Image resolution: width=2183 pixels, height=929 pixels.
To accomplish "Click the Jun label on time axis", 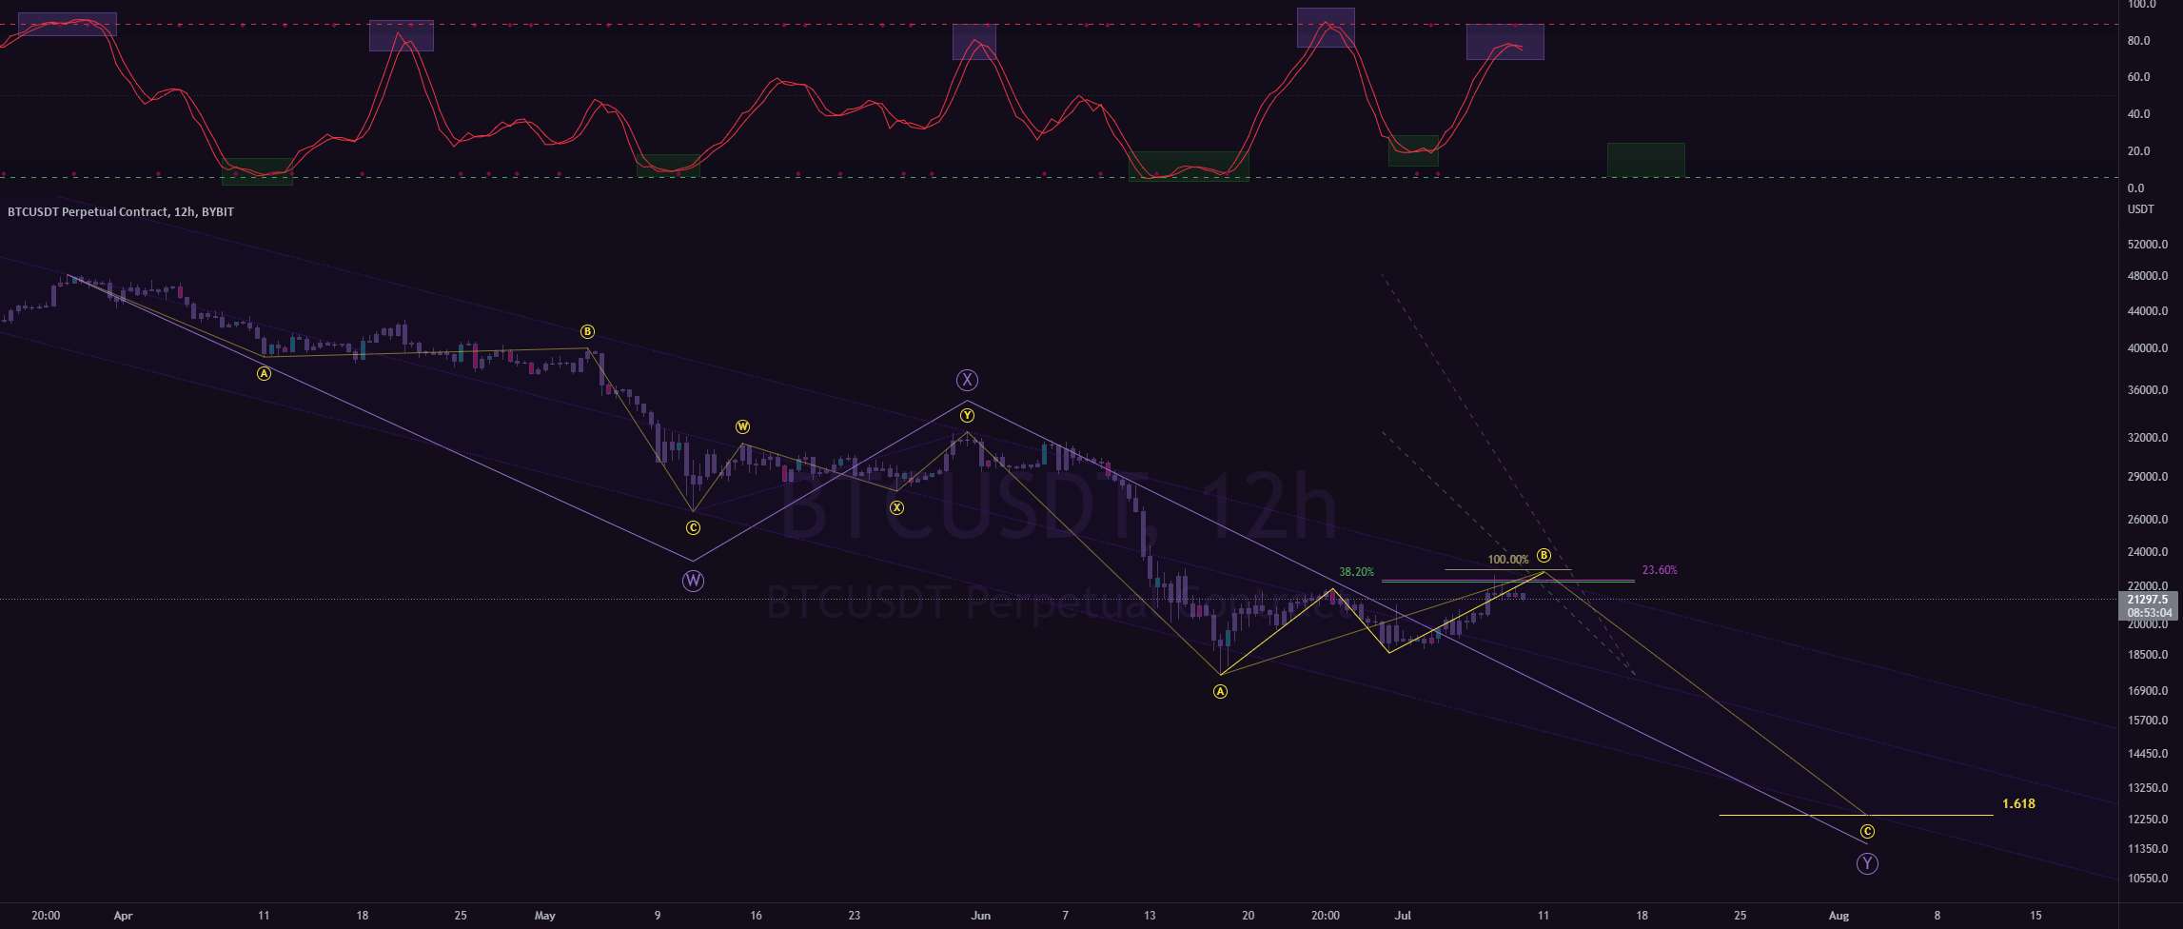I will pos(981,916).
